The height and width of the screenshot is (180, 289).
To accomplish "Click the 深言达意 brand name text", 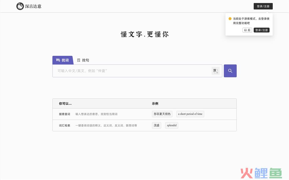I will pos(33,6).
